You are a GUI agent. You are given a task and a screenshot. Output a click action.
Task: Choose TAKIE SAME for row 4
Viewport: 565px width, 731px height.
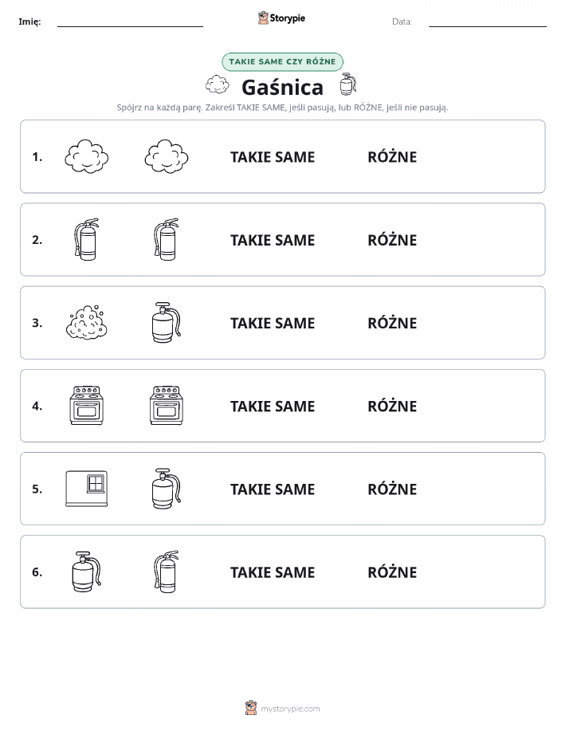pos(273,406)
